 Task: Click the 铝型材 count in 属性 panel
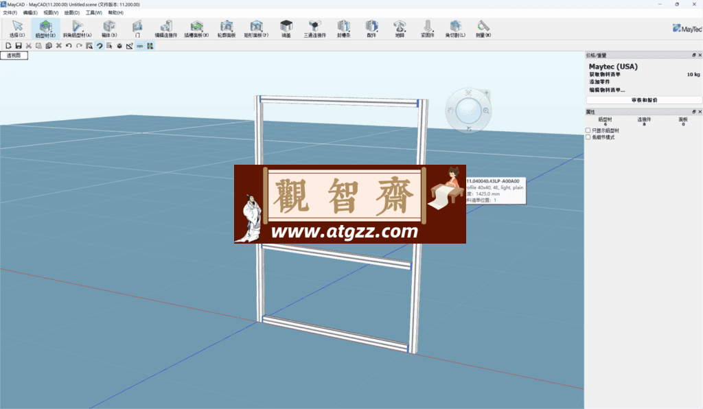[x=605, y=121]
